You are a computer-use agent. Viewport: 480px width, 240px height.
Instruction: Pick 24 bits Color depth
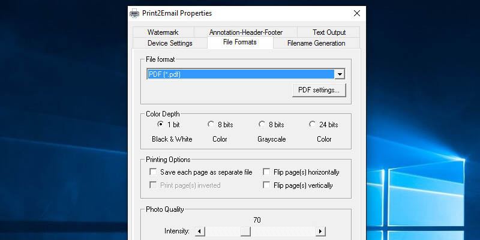pos(313,125)
